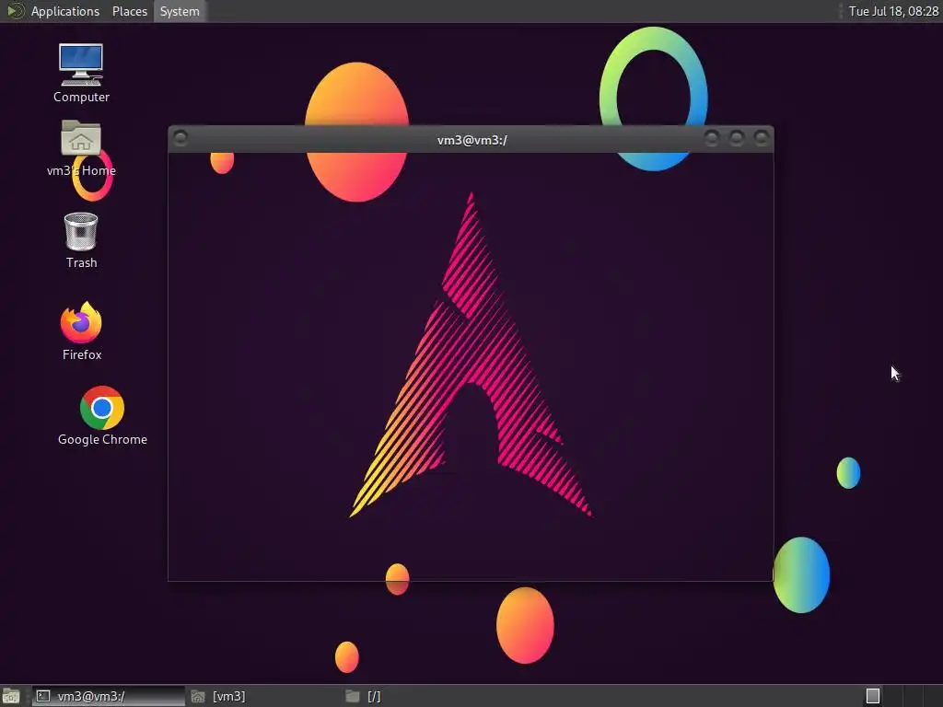Minimize the vm3@vm3:/ terminal window
Viewport: 943px width, 707px height.
click(712, 139)
